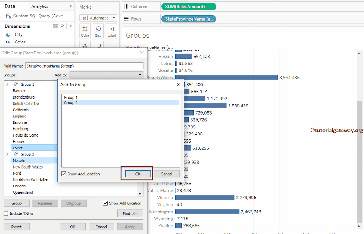Confirm with OK in Add To Group dialog
Viewport: 364px width, 234px height.
[136, 174]
